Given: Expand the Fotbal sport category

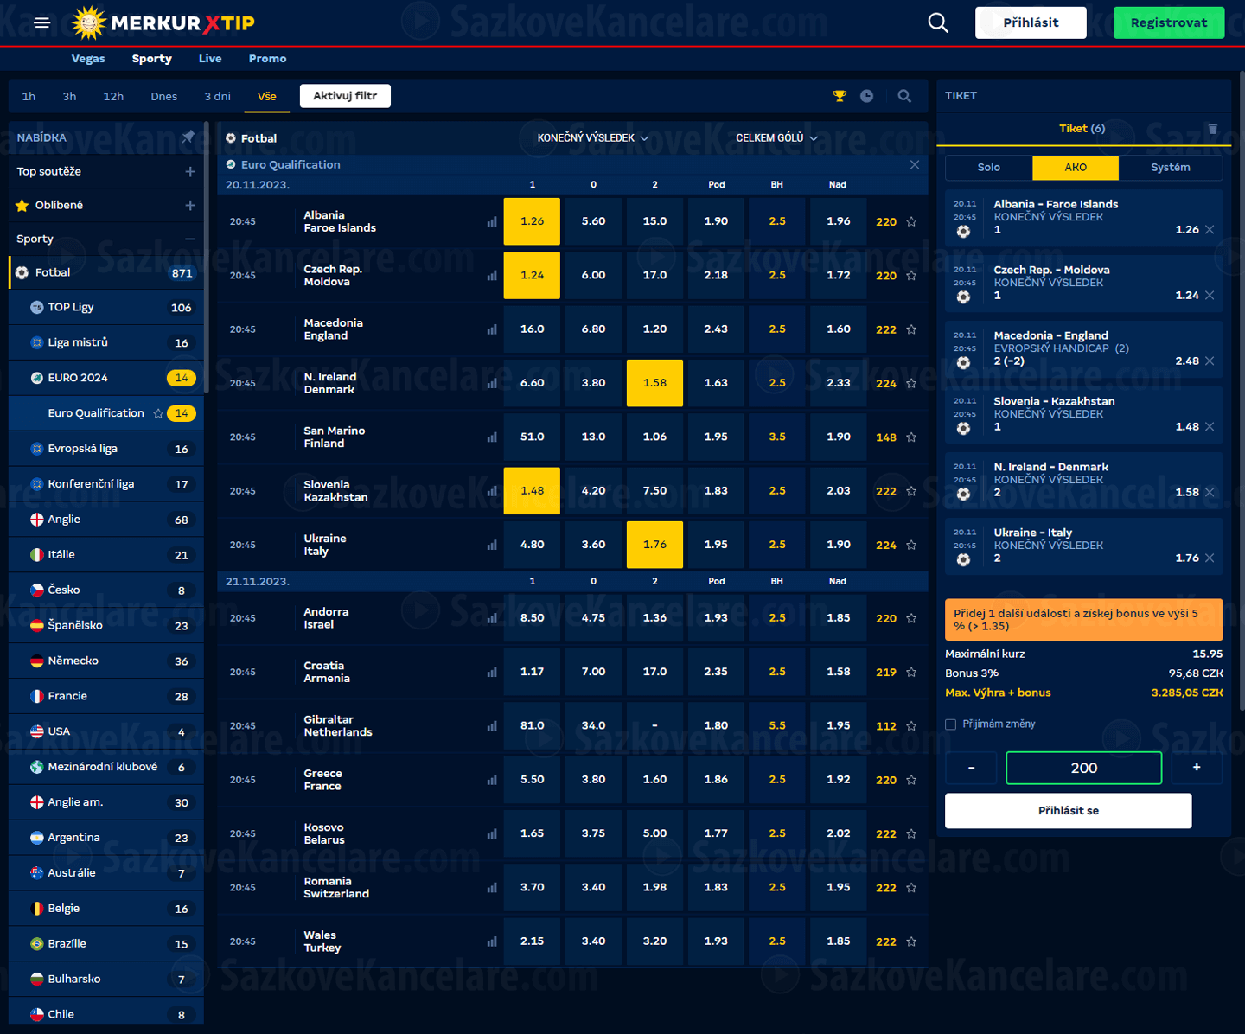Looking at the screenshot, I should coord(106,272).
